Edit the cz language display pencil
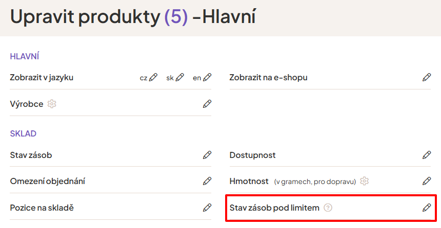 click(153, 77)
